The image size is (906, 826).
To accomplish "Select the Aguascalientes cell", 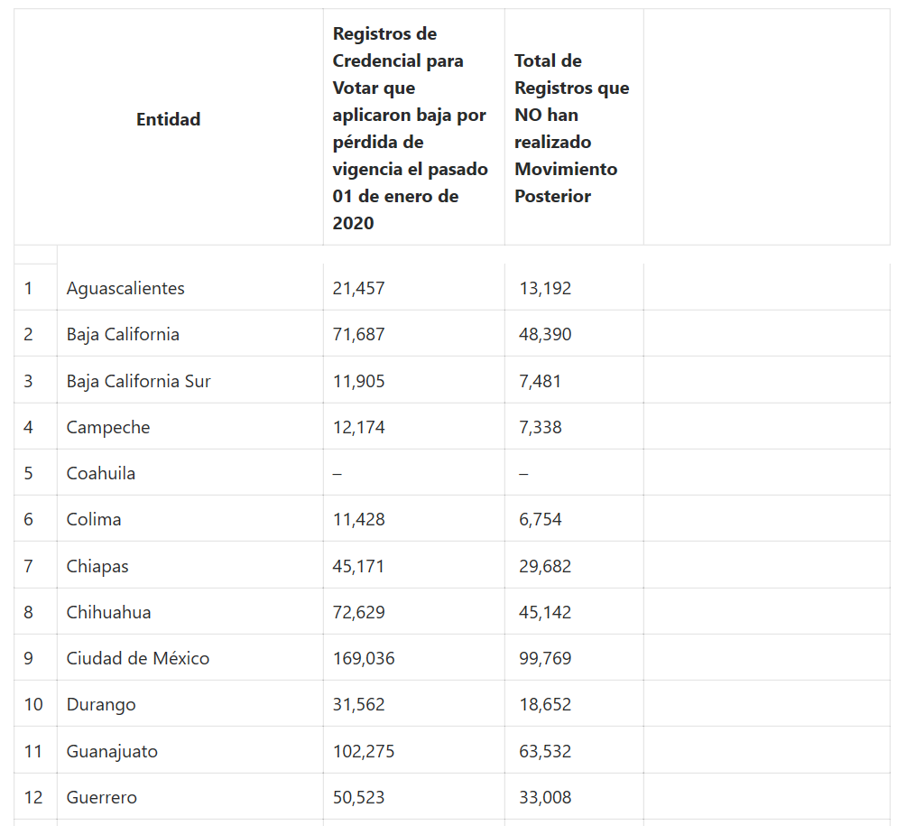I will coord(125,288).
